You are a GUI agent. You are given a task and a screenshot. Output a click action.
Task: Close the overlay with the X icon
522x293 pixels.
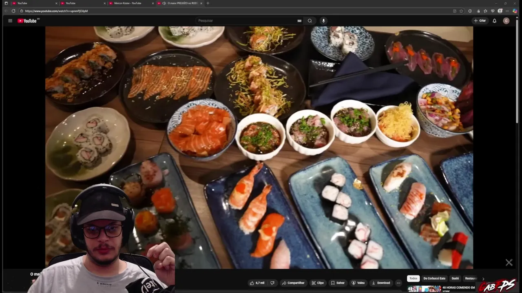[509, 263]
